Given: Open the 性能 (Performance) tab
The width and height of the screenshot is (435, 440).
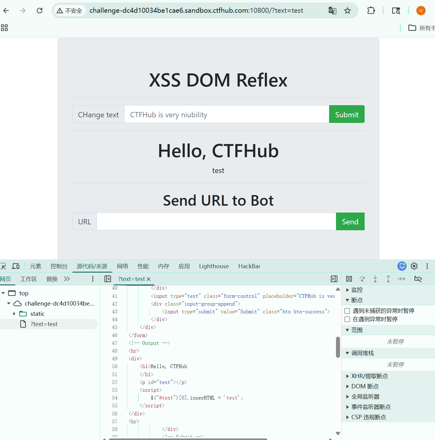Looking at the screenshot, I should [x=143, y=266].
